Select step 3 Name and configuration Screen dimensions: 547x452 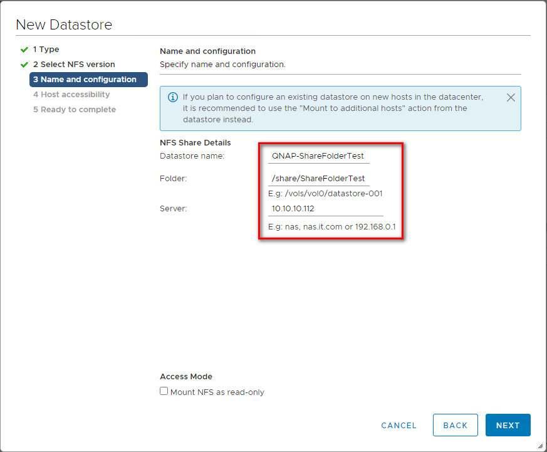click(x=88, y=80)
